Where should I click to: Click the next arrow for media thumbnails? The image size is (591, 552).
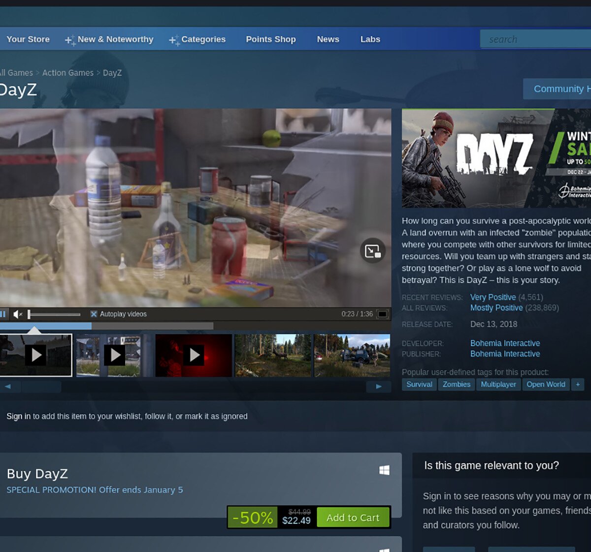[x=378, y=387]
